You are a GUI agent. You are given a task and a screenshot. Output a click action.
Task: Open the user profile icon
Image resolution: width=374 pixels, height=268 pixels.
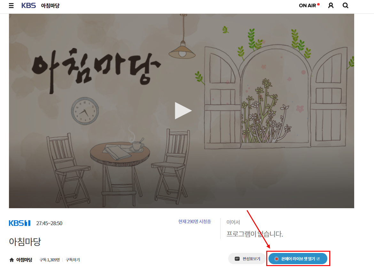coord(331,5)
